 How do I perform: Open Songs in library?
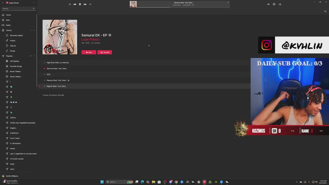[12, 51]
